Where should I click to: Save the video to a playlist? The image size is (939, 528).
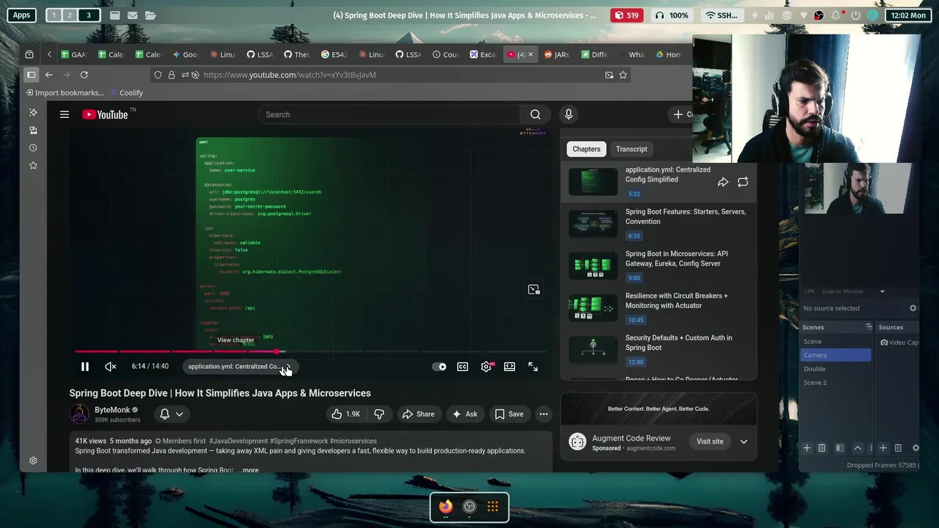click(x=509, y=414)
